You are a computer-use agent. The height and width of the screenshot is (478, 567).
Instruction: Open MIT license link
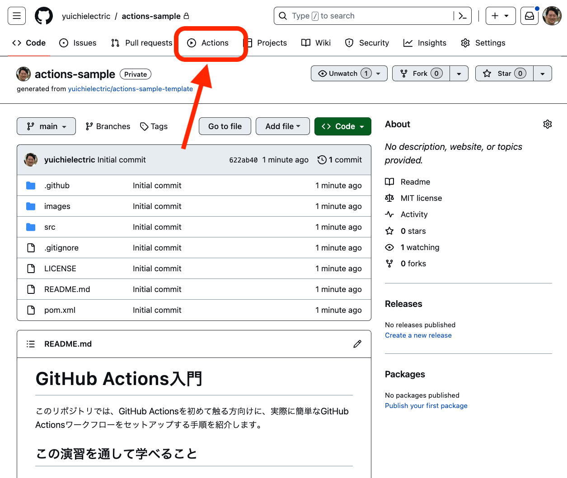413,198
